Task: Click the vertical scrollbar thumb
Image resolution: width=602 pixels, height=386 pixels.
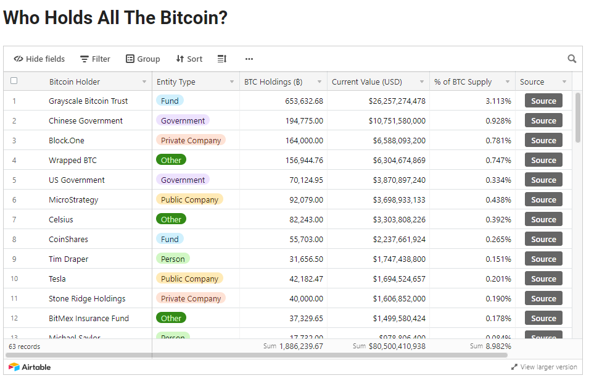Action: [578, 117]
